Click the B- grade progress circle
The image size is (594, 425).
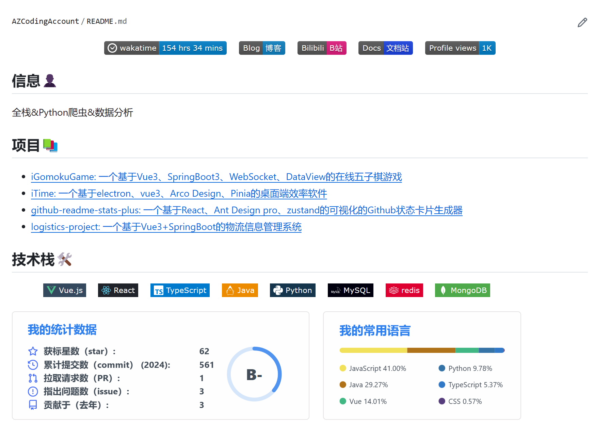coord(254,374)
